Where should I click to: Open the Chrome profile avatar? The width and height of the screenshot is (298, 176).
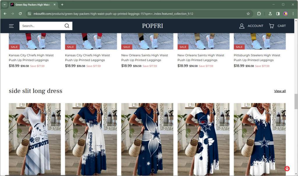pyautogui.click(x=285, y=14)
